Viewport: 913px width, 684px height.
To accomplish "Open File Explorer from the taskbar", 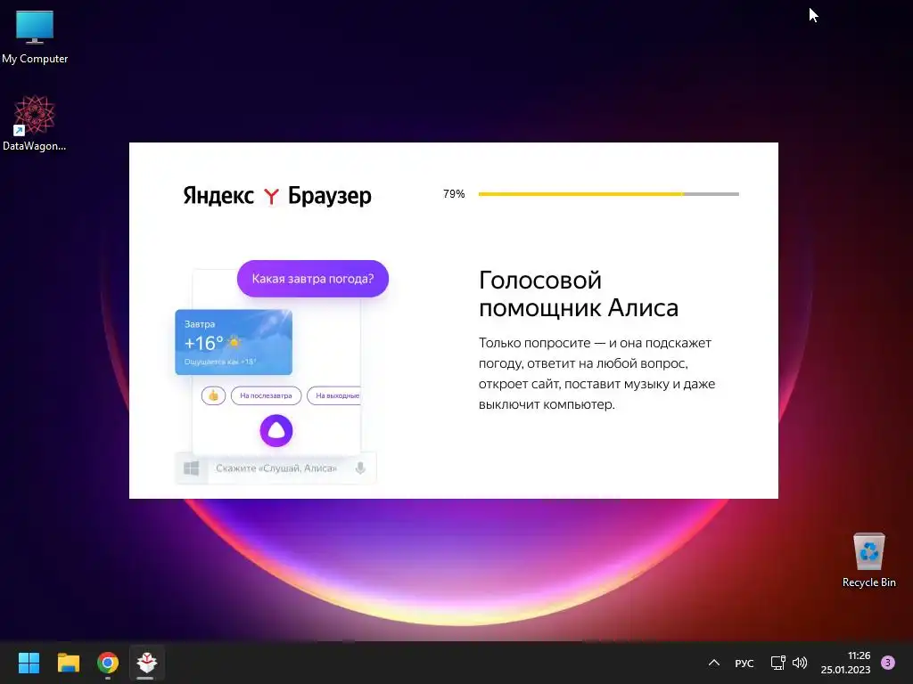I will (x=68, y=663).
